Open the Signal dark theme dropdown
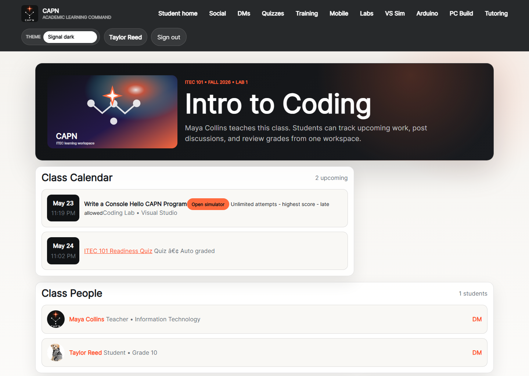529x376 pixels. 70,37
